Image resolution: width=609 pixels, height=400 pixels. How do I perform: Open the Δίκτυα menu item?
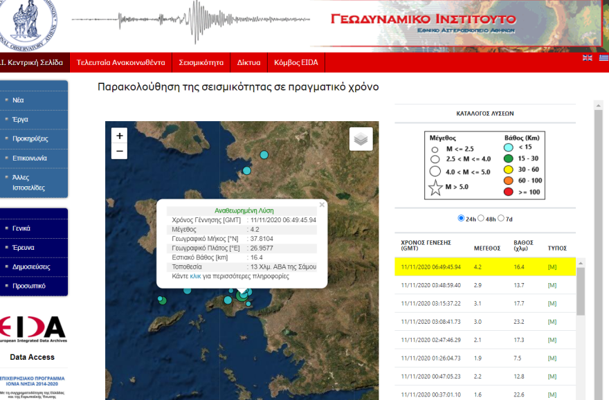click(249, 62)
